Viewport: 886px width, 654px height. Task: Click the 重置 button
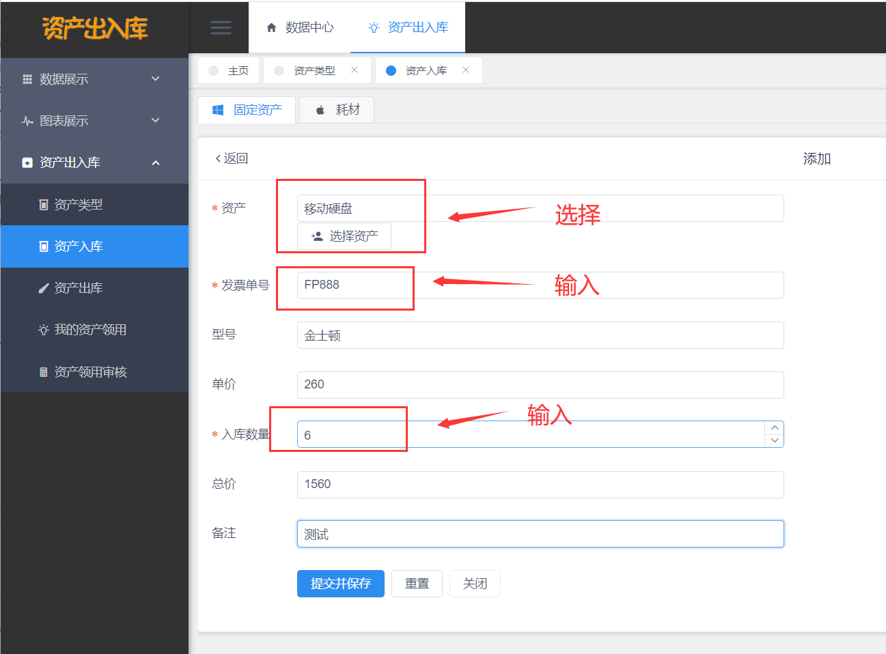(417, 584)
